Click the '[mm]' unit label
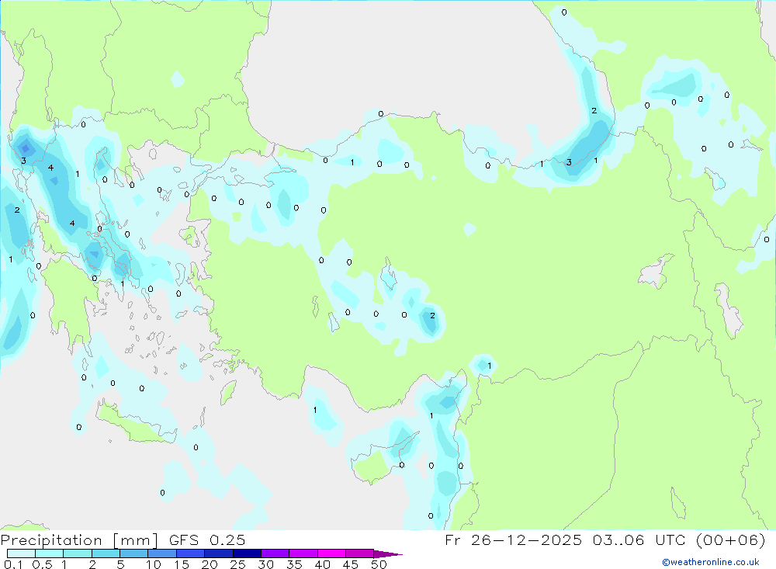Viewport: 776px width, 569px height. pyautogui.click(x=136, y=540)
